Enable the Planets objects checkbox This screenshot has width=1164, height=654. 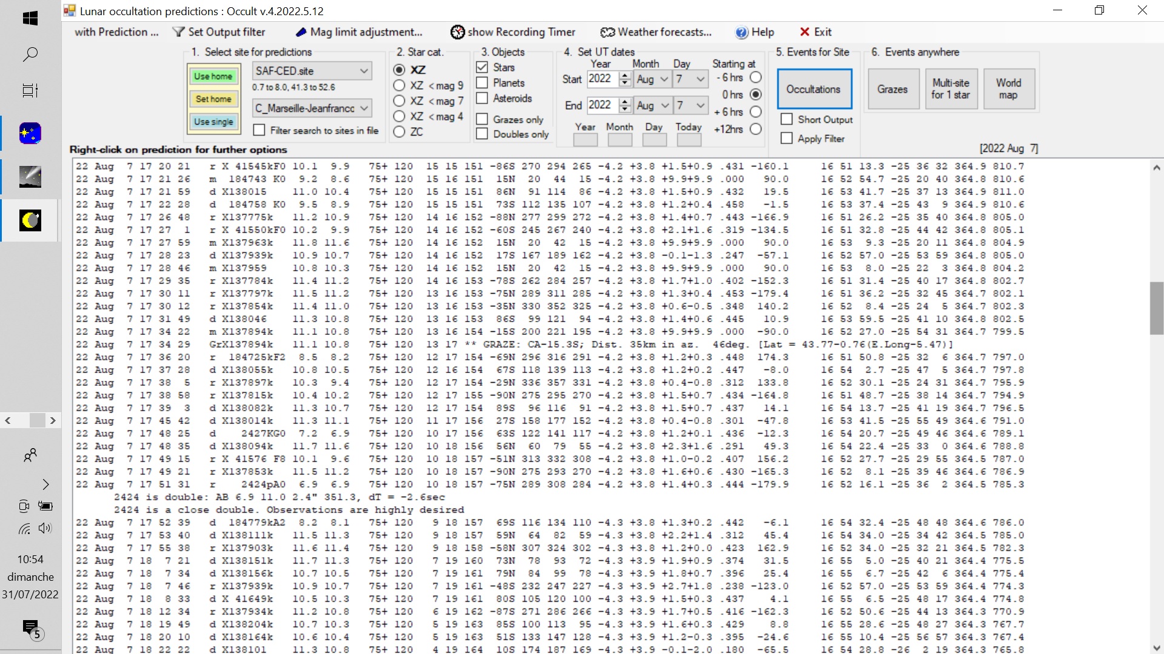[483, 83]
